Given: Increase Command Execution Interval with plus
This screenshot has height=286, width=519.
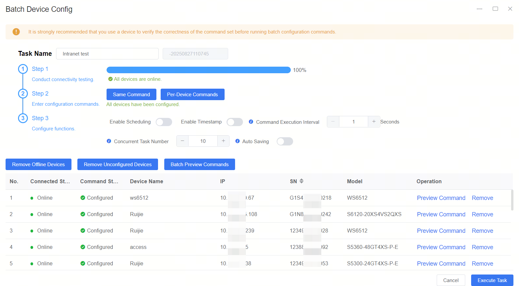Looking at the screenshot, I should click(374, 122).
